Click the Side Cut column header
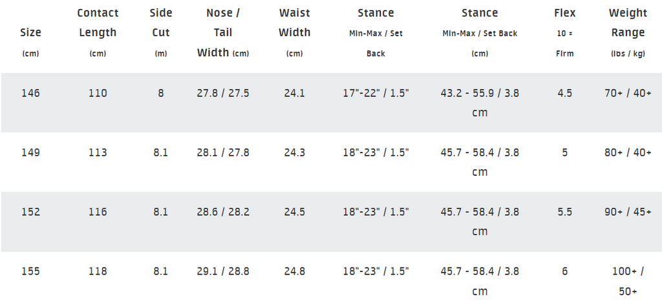The height and width of the screenshot is (307, 662). pyautogui.click(x=161, y=32)
